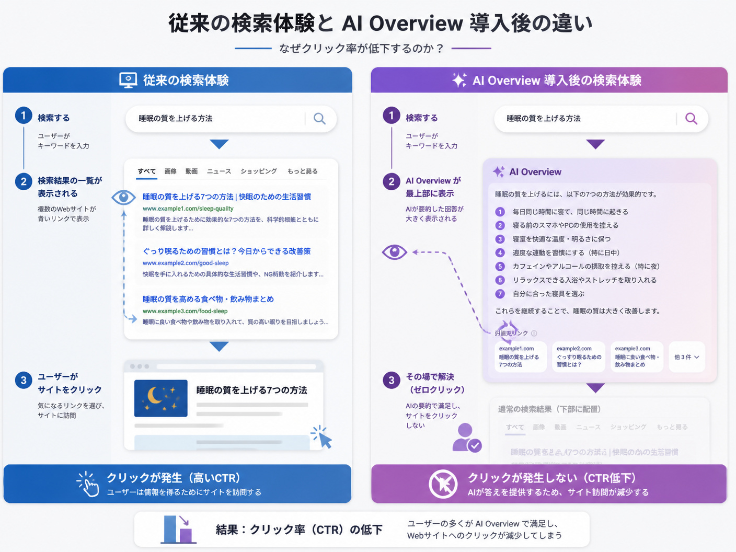736x552 pixels.
Task: Click the monitor icon in 従来の検索体験 header
Action: [128, 80]
